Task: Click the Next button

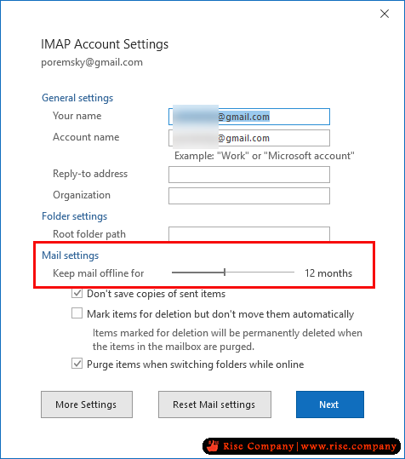Action: coord(330,404)
